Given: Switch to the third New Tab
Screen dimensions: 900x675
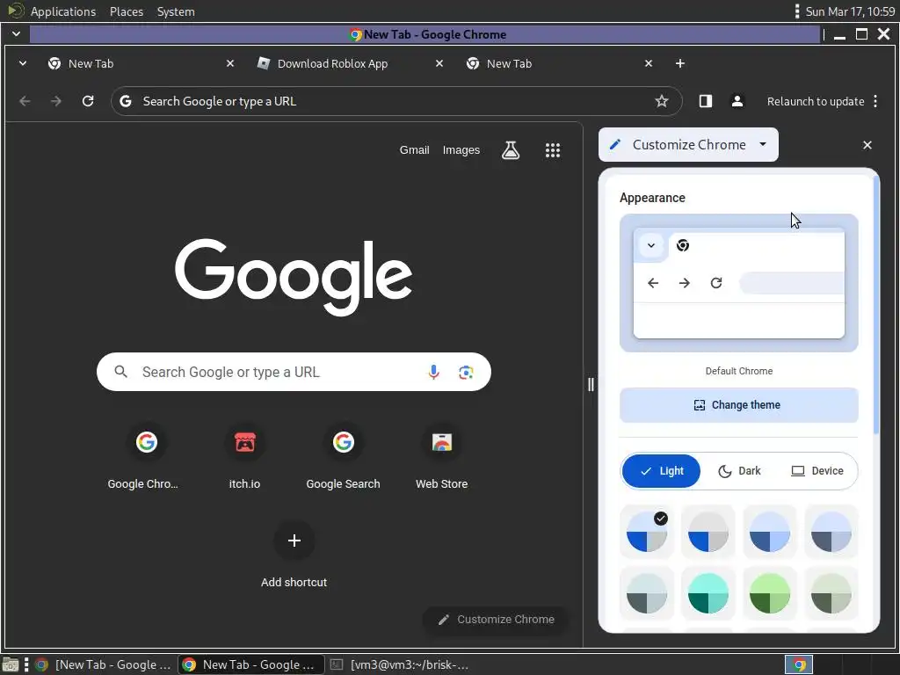Looking at the screenshot, I should (x=560, y=63).
